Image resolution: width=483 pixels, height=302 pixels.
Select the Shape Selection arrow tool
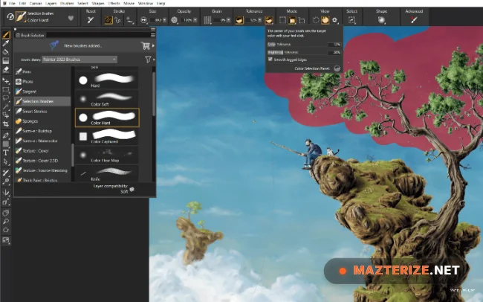[x=6, y=161]
